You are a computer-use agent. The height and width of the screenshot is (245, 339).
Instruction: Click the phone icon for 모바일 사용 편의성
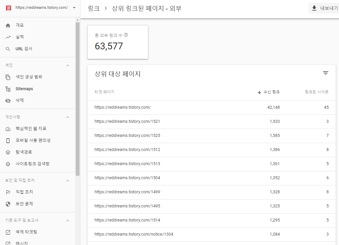pos(8,141)
